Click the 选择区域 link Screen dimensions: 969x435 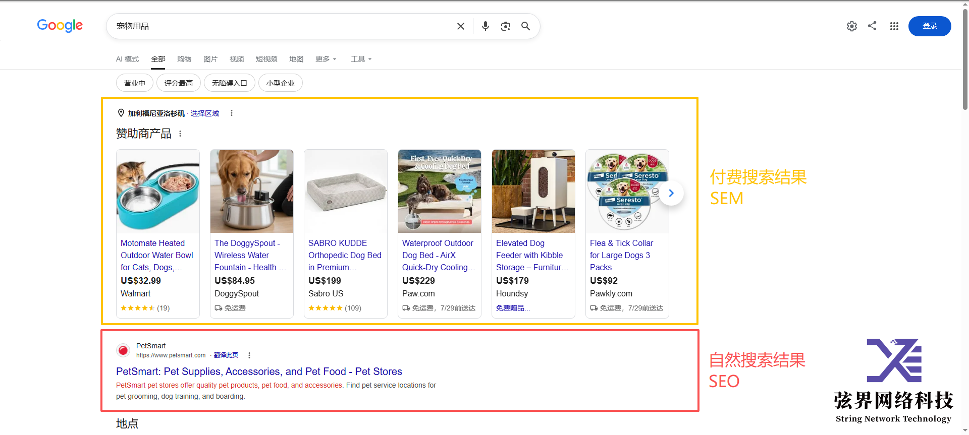click(205, 113)
